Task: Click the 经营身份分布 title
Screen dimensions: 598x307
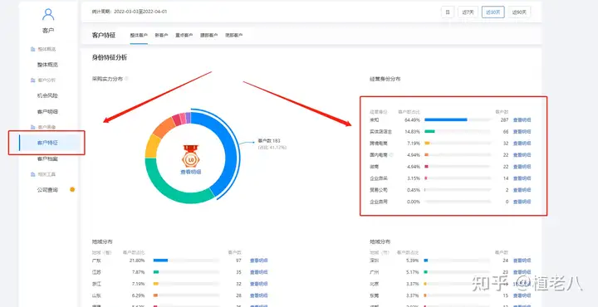Action: pyautogui.click(x=385, y=79)
